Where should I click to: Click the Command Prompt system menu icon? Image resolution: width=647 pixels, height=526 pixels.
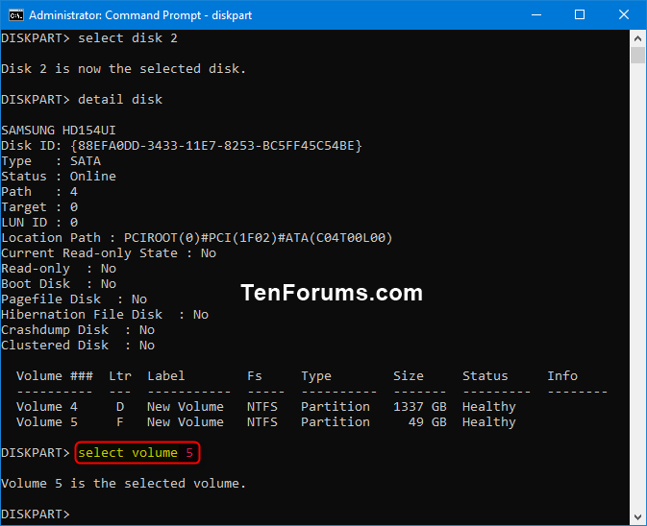point(16,15)
